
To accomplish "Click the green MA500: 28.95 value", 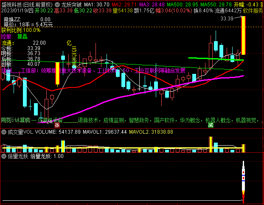I will tap(183, 5).
